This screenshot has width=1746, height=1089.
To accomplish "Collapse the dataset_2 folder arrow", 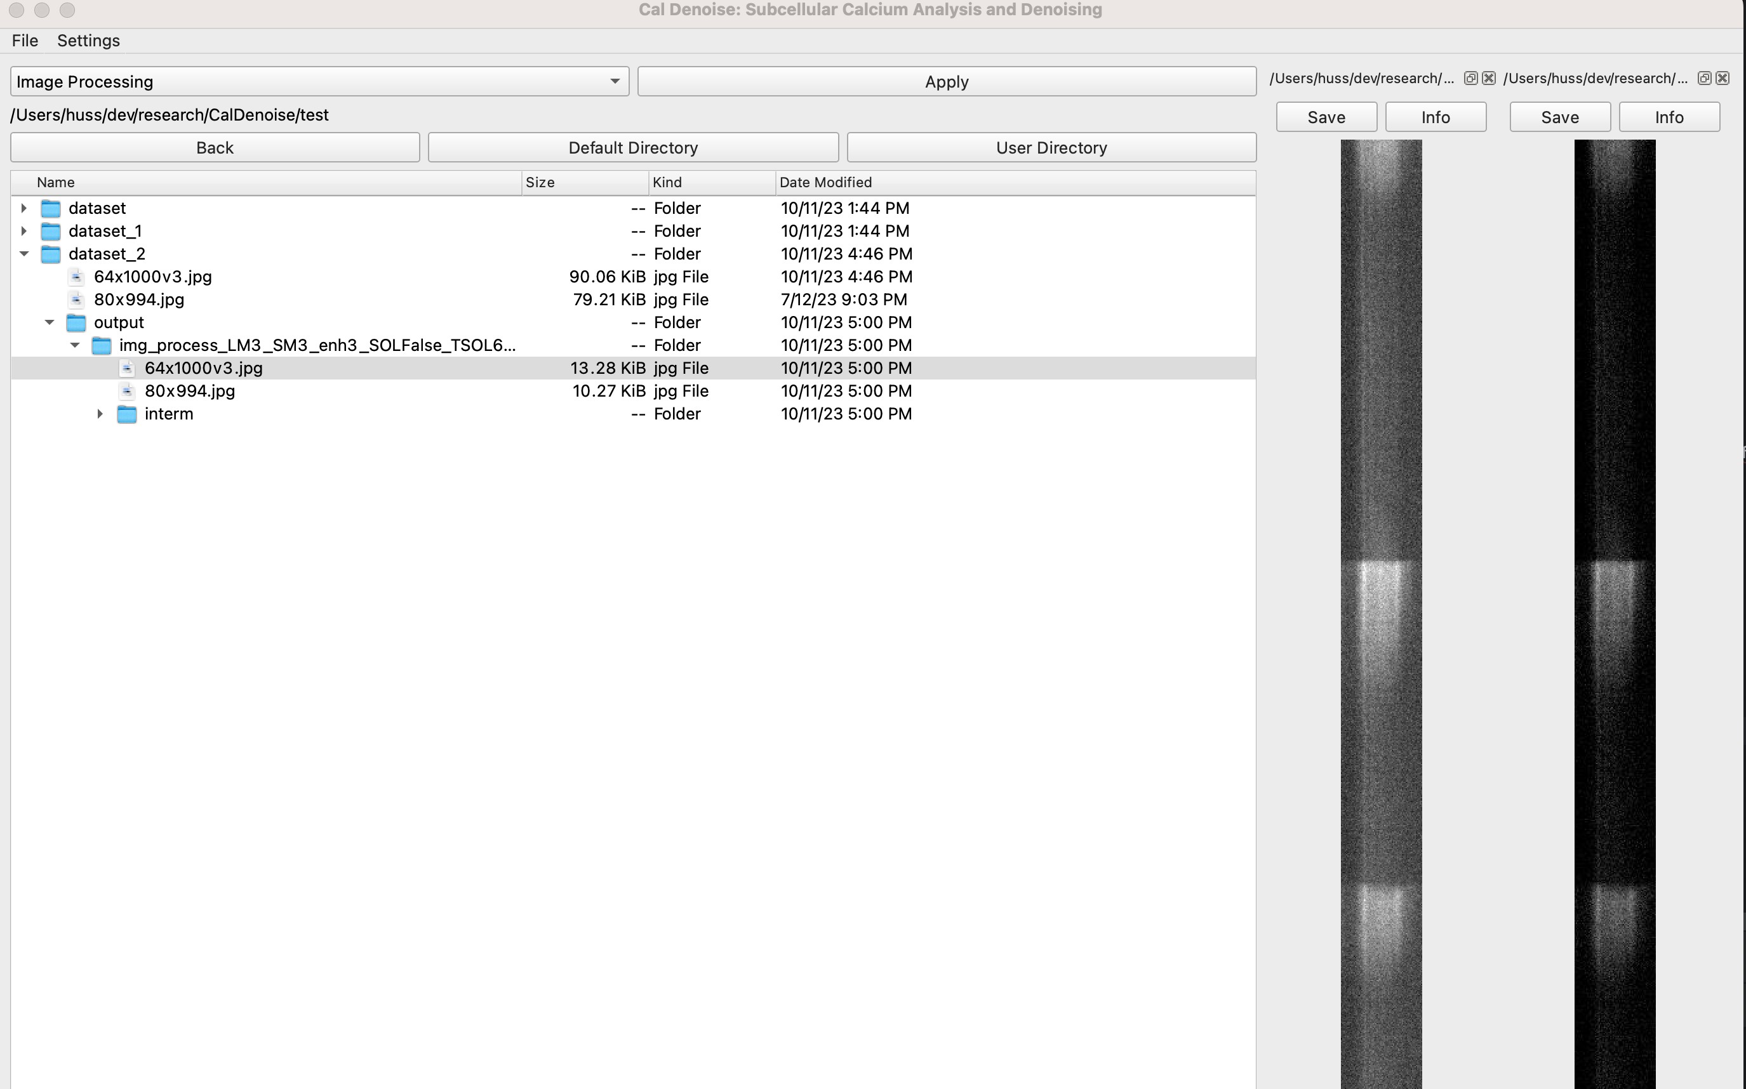I will coord(23,253).
